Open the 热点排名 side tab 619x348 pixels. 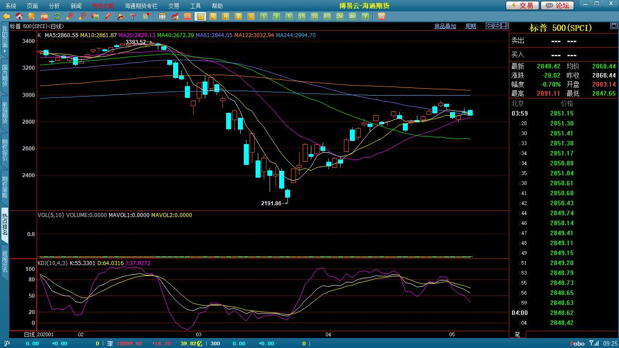(x=5, y=224)
